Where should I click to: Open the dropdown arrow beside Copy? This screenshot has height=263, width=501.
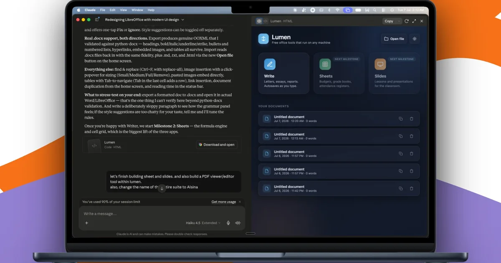coord(399,21)
